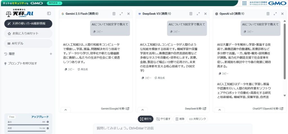This screenshot has width=288, height=134.
Task: Open the 履歴 section
Action: point(9,54)
